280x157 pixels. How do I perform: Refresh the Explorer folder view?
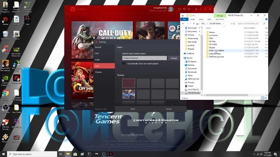click(x=234, y=24)
